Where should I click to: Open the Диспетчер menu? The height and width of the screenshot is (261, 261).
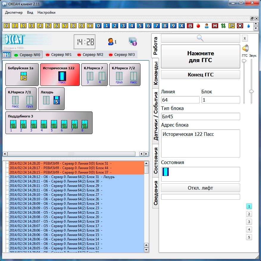14,12
